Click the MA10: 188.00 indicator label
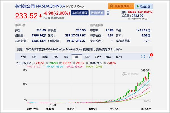170x113 pixels. coord(55,66)
